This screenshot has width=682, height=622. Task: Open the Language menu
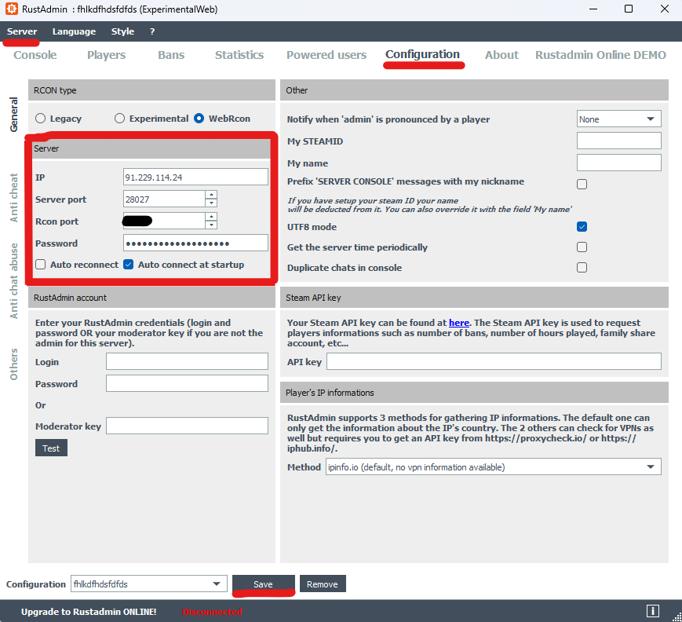pos(74,31)
